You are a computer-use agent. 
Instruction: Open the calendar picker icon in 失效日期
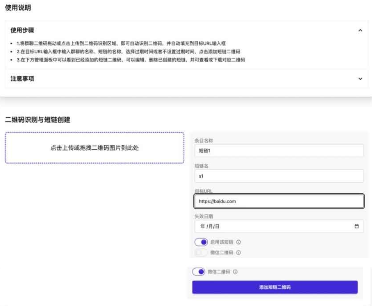[x=356, y=226]
